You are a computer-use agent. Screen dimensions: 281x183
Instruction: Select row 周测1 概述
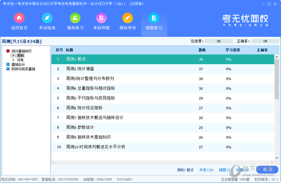(x=163, y=59)
